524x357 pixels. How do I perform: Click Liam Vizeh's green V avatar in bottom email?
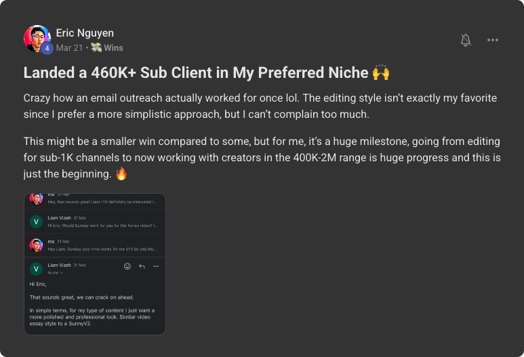[x=36, y=268]
